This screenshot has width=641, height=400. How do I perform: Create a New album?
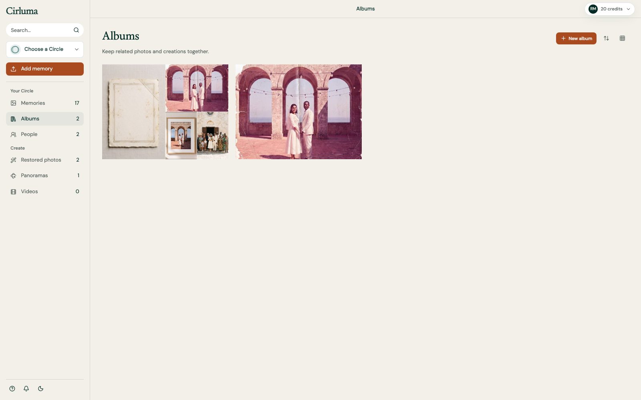[x=576, y=38]
